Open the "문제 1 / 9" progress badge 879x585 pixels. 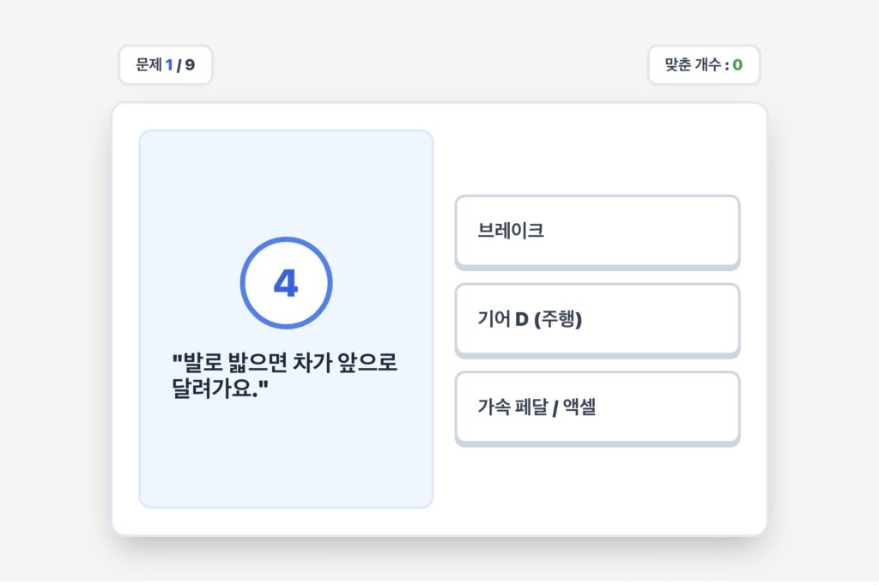pyautogui.click(x=165, y=65)
